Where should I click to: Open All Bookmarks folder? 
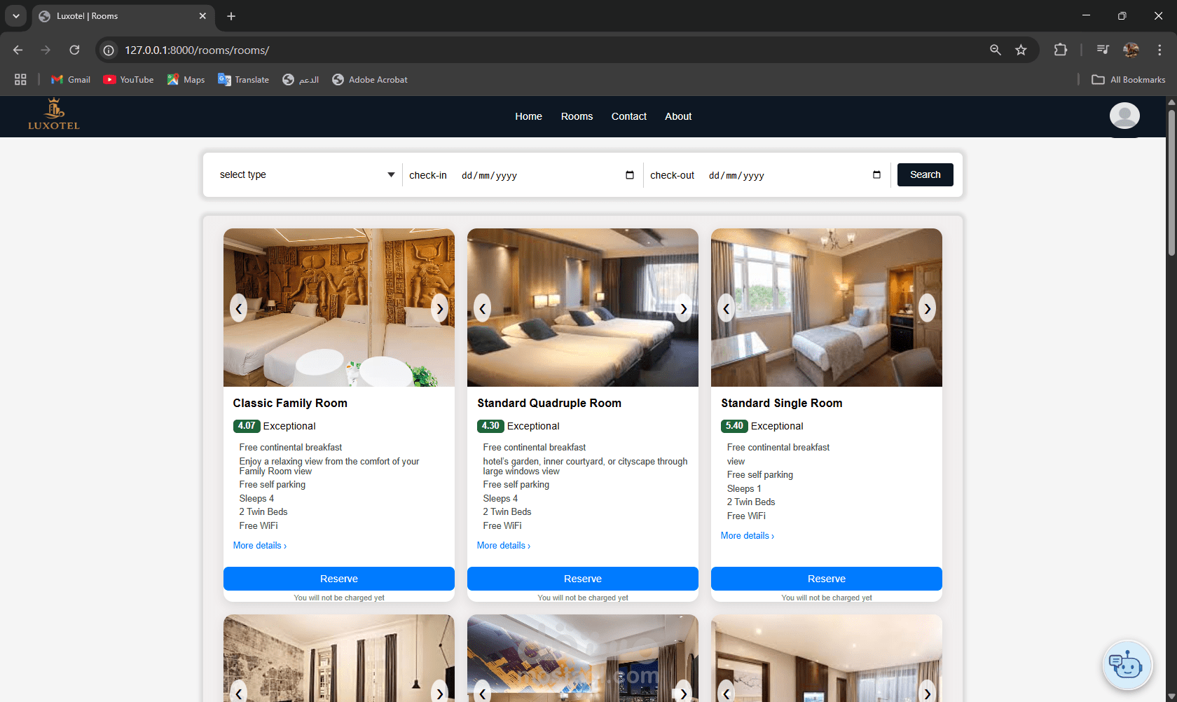click(x=1129, y=80)
